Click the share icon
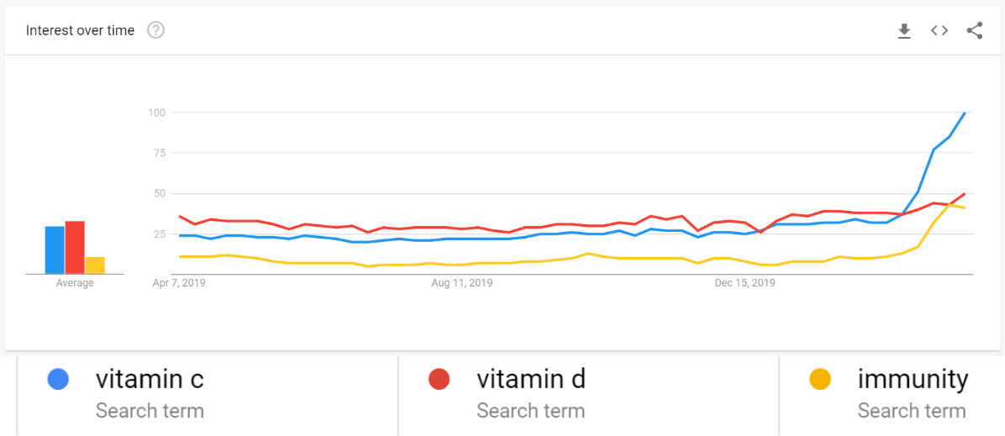 point(975,31)
